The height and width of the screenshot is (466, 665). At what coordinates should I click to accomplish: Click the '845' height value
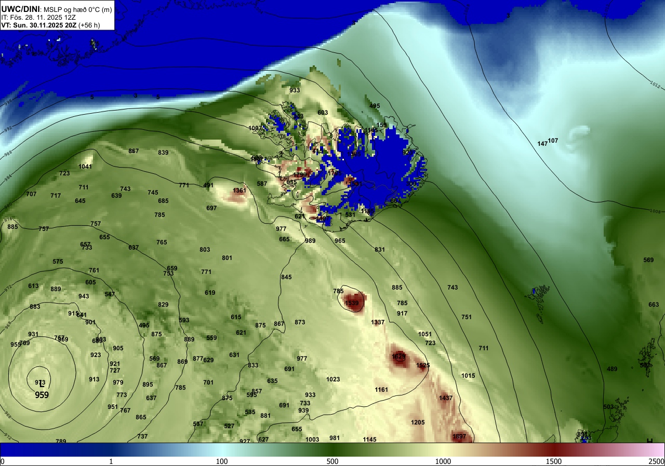pos(286,277)
